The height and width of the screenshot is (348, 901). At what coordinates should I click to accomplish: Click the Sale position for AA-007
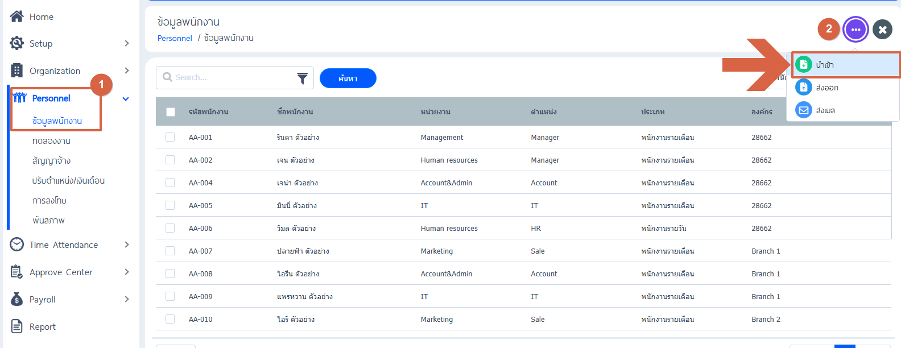[538, 251]
